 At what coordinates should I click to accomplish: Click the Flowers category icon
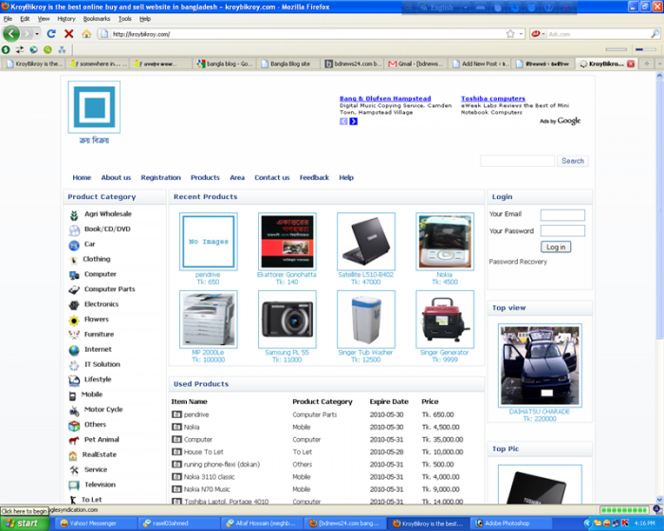(x=74, y=320)
